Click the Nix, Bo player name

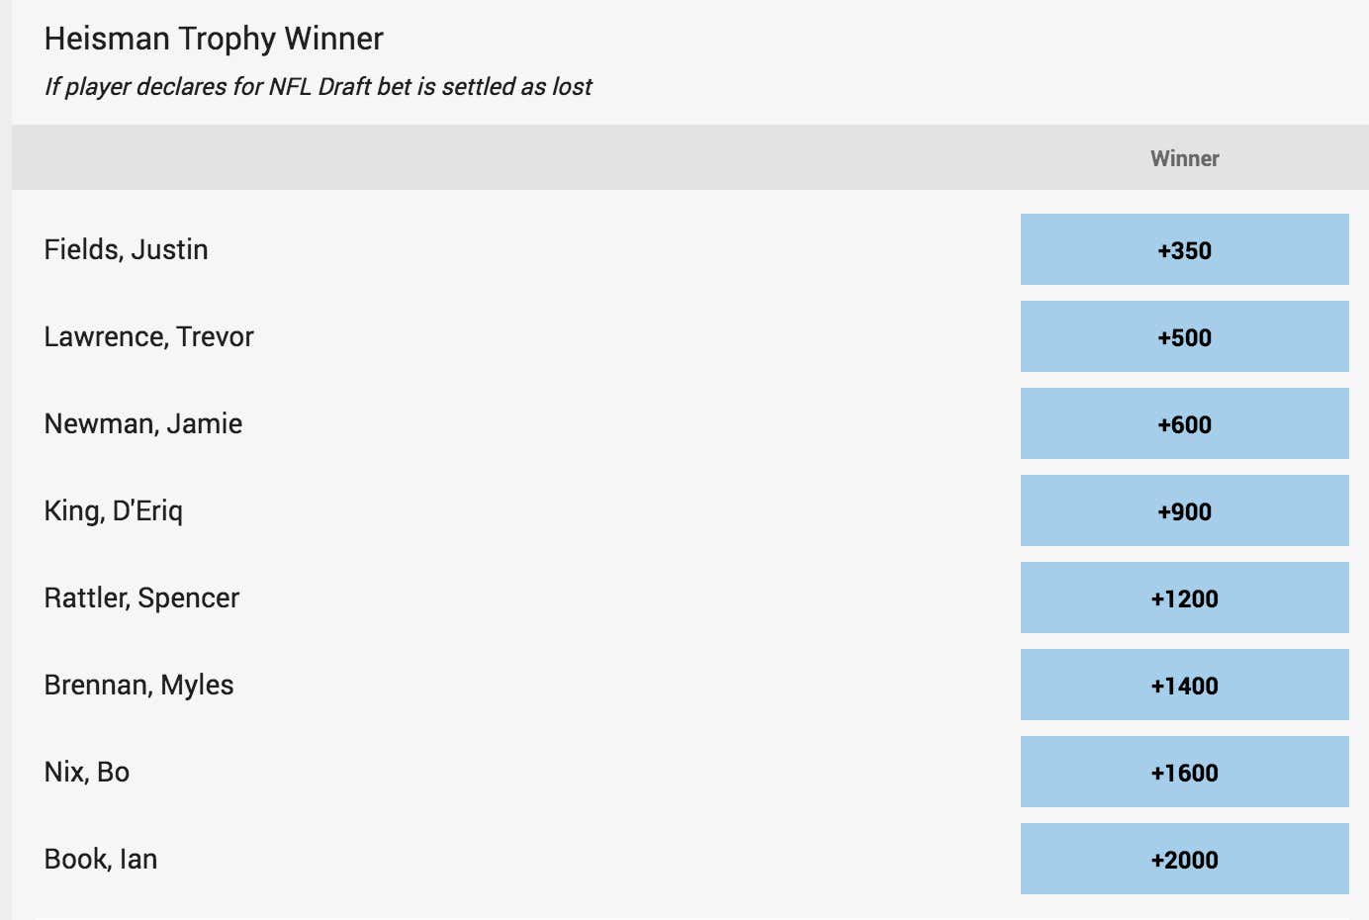pos(87,772)
